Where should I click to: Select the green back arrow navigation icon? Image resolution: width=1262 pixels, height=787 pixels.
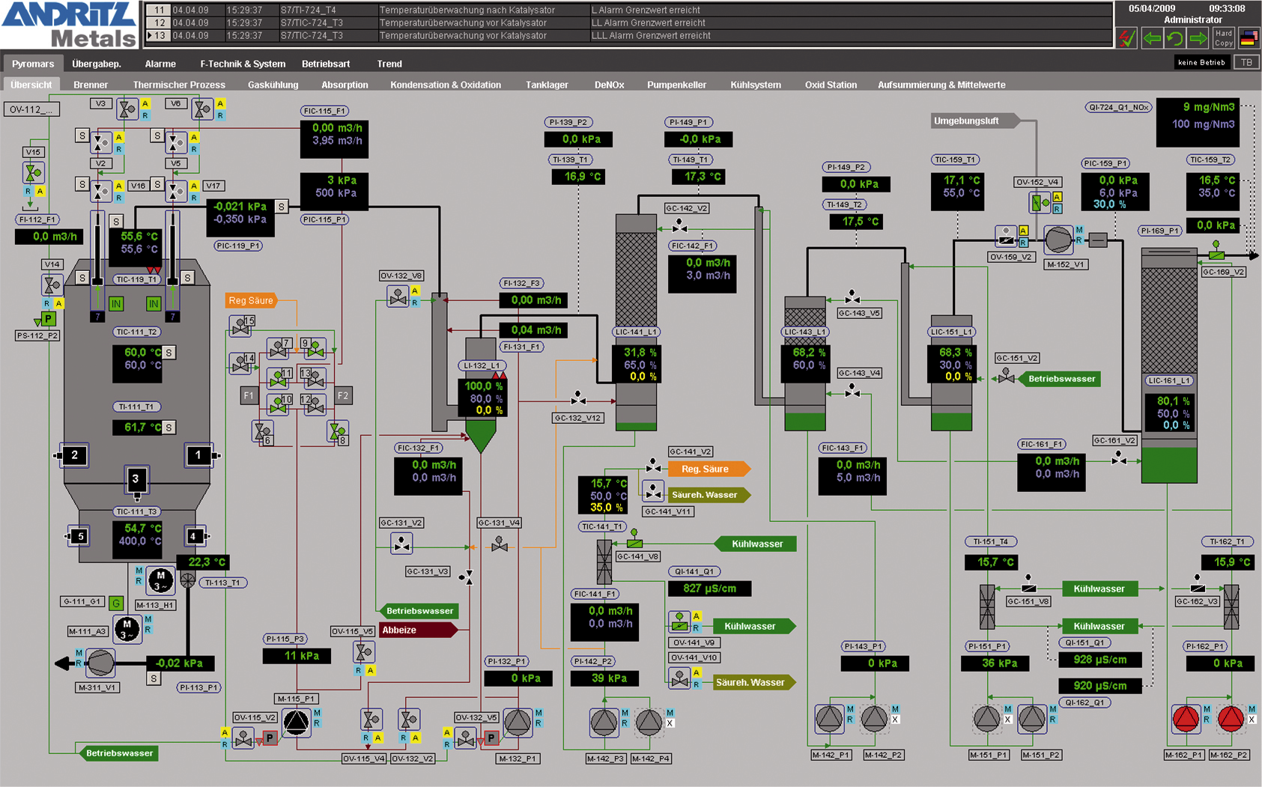[1152, 37]
